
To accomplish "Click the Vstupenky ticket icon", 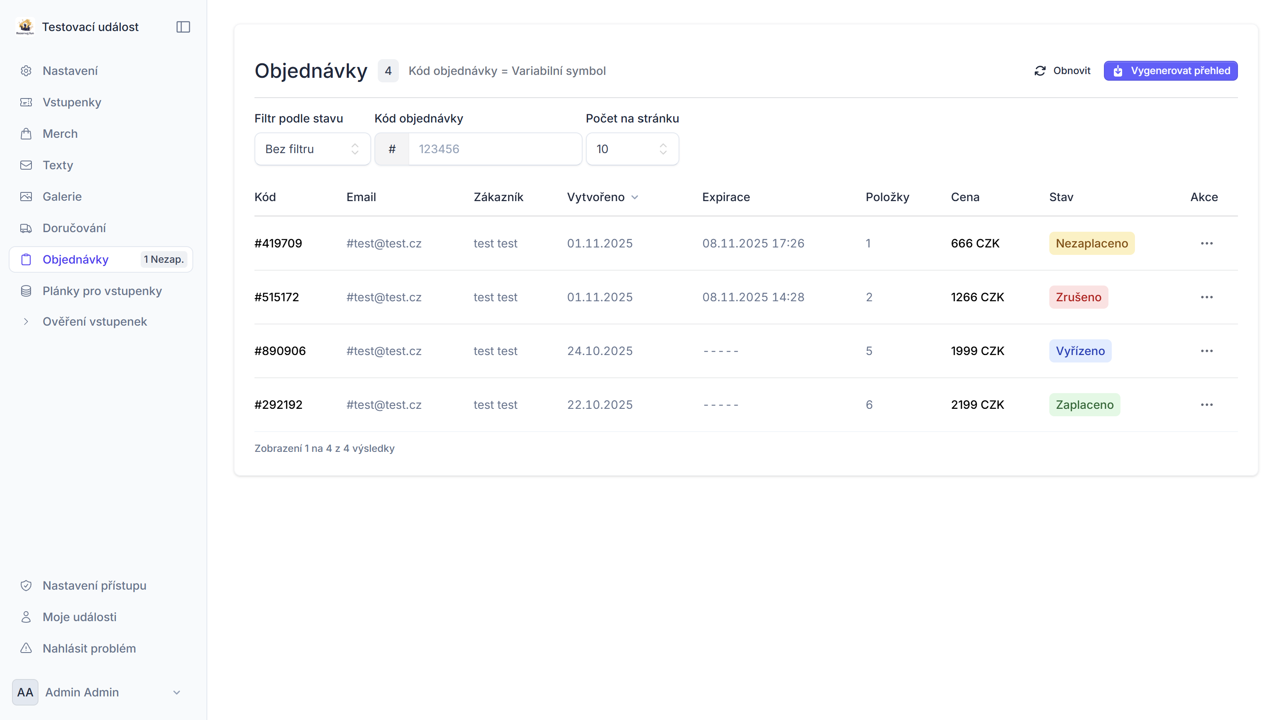I will [26, 102].
